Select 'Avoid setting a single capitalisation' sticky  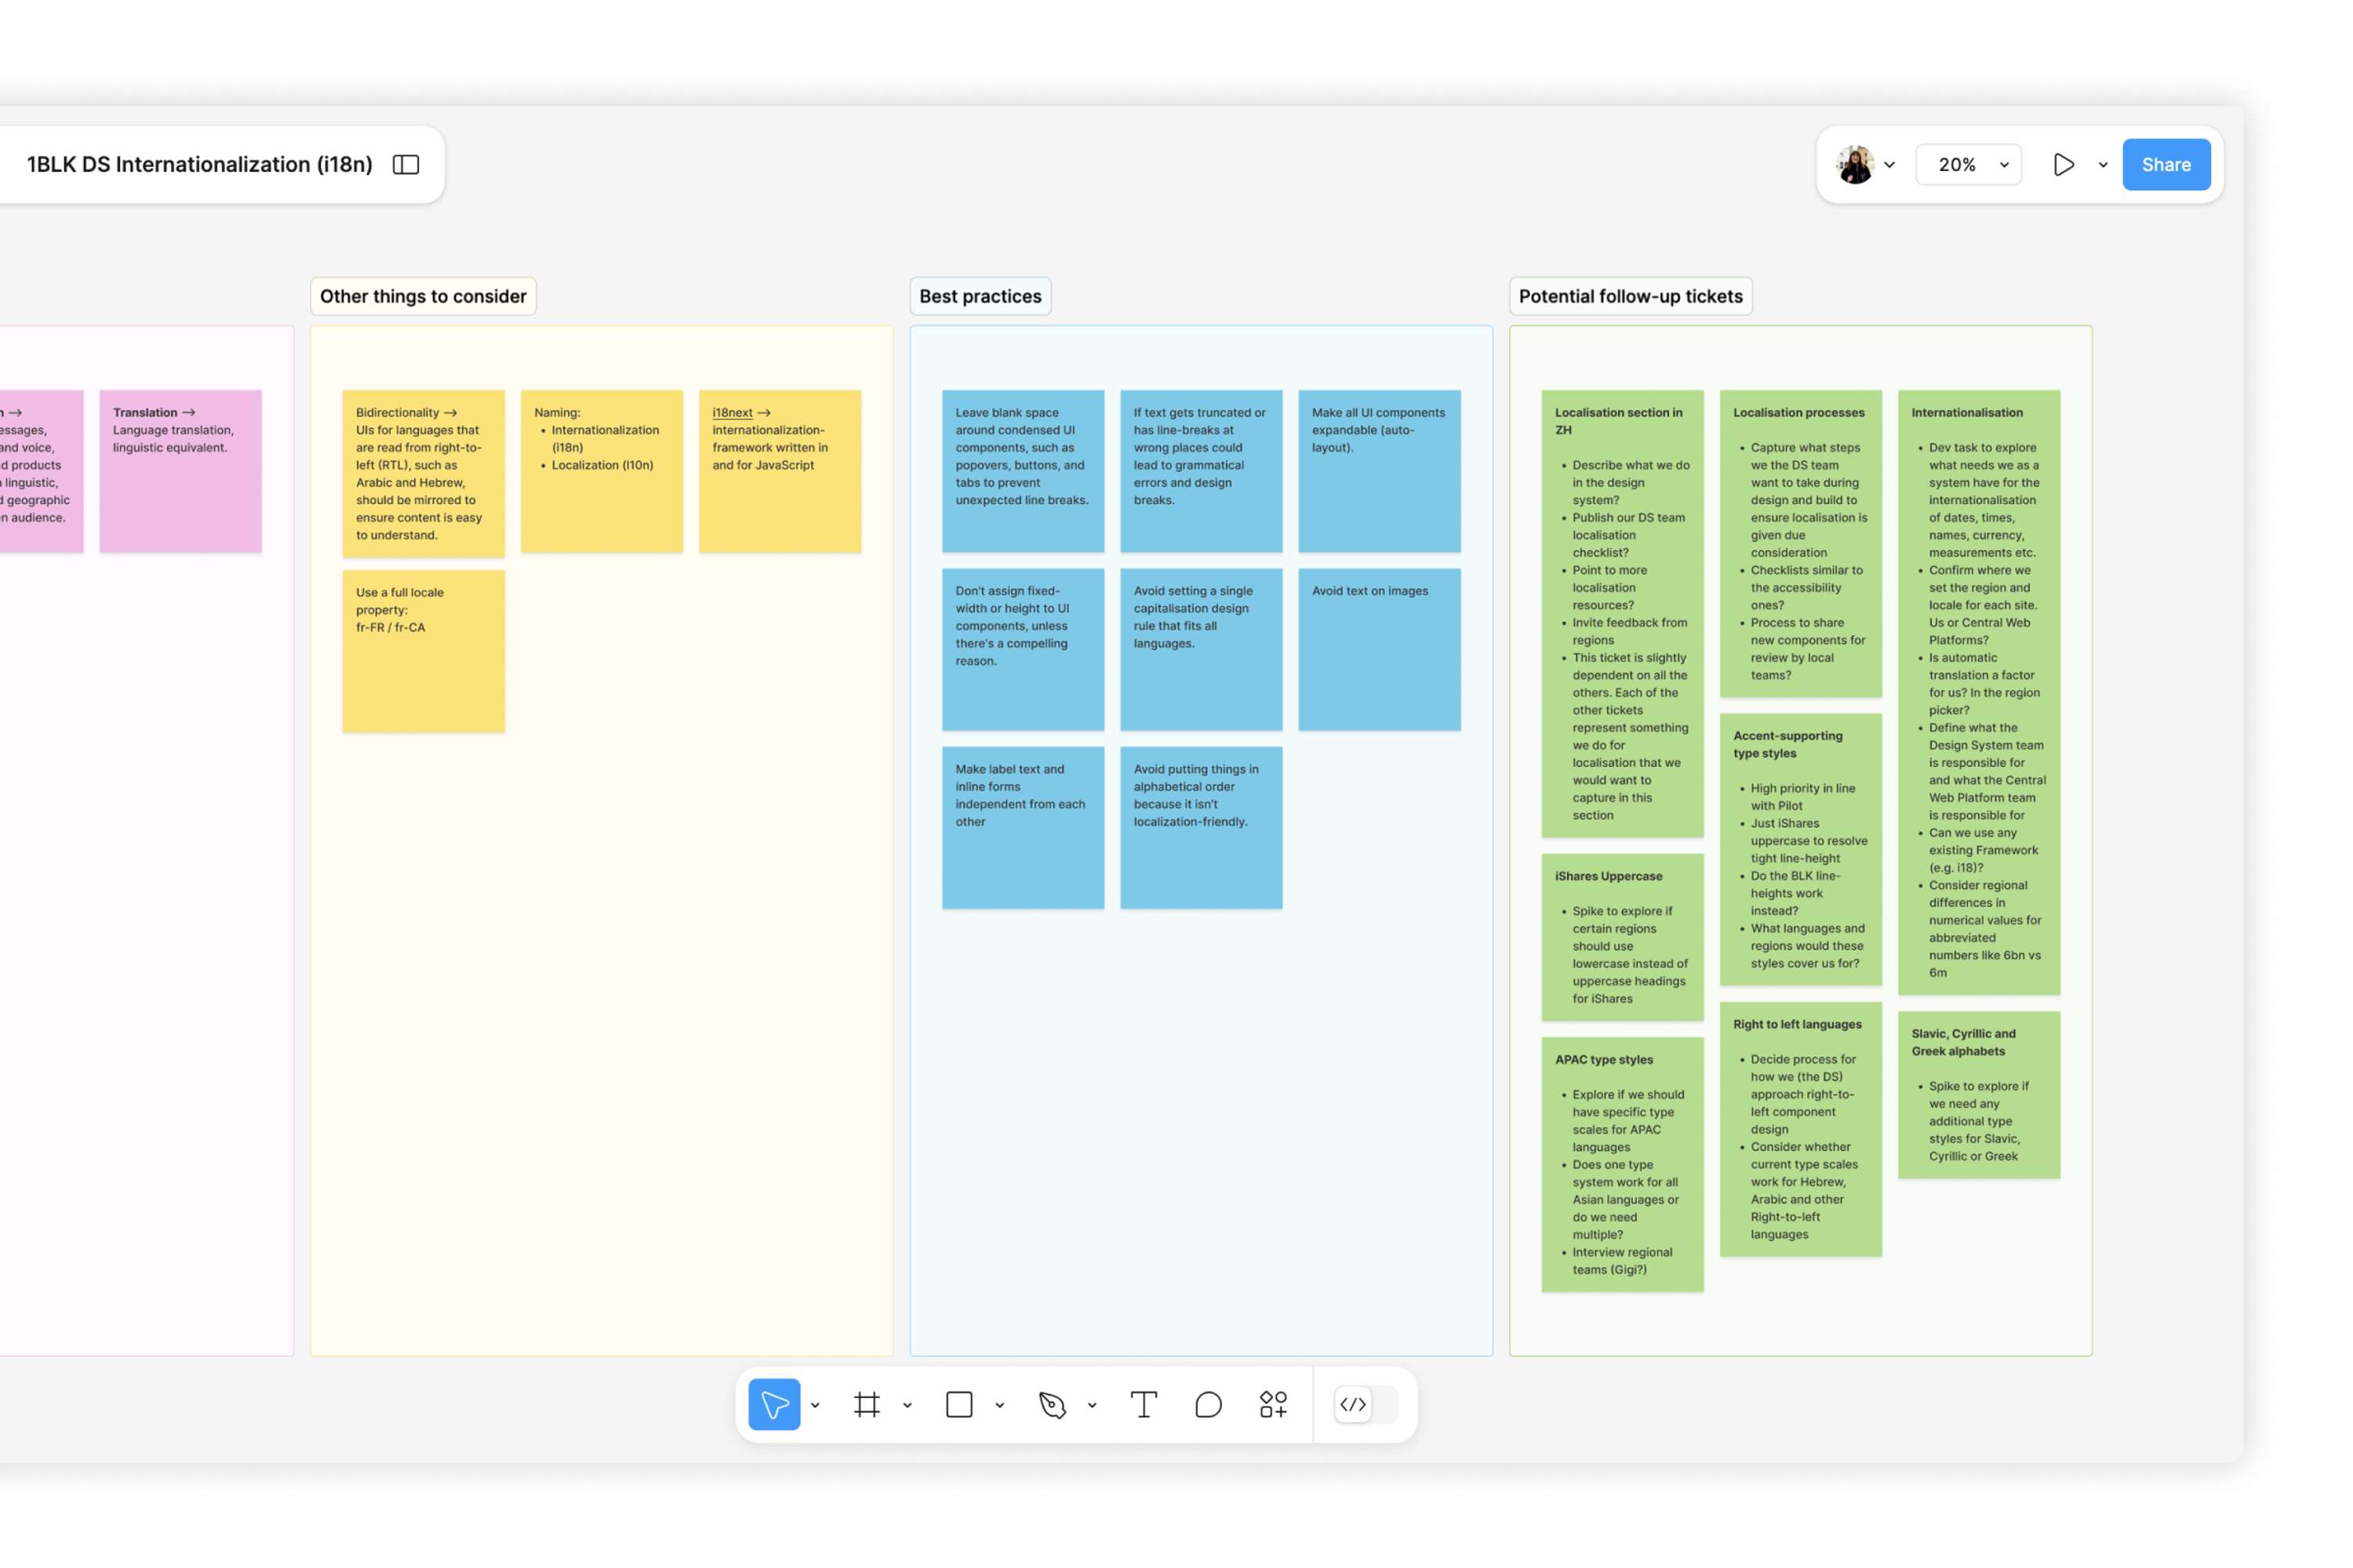1201,649
